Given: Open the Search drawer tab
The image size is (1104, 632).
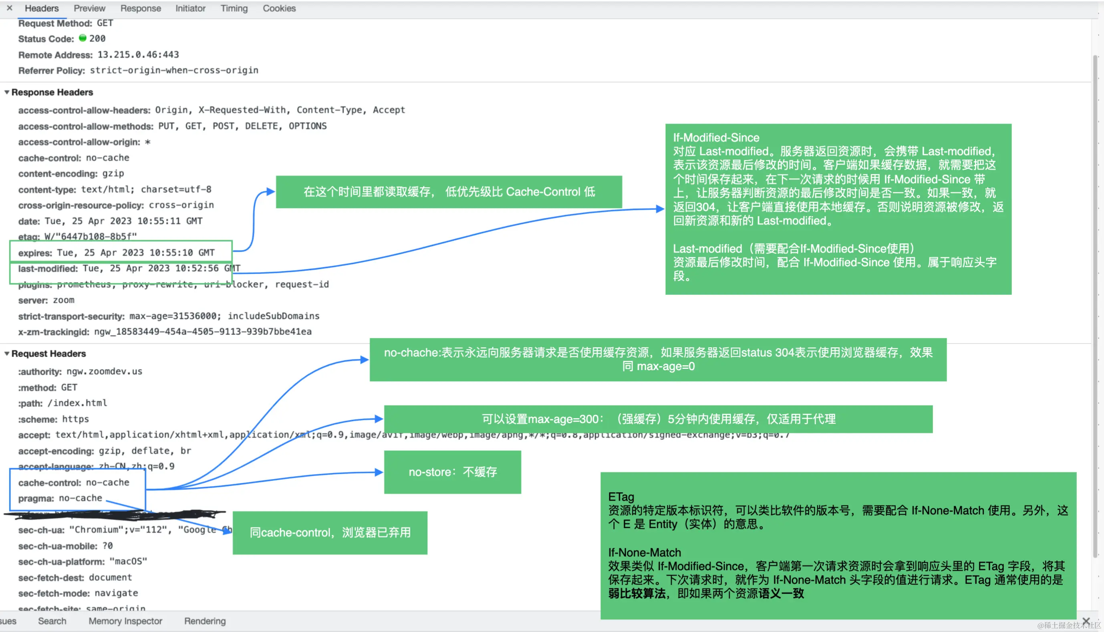Looking at the screenshot, I should [x=52, y=621].
